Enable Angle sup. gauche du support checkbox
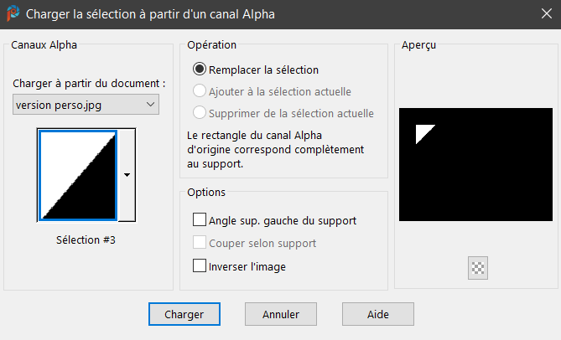 click(x=200, y=220)
